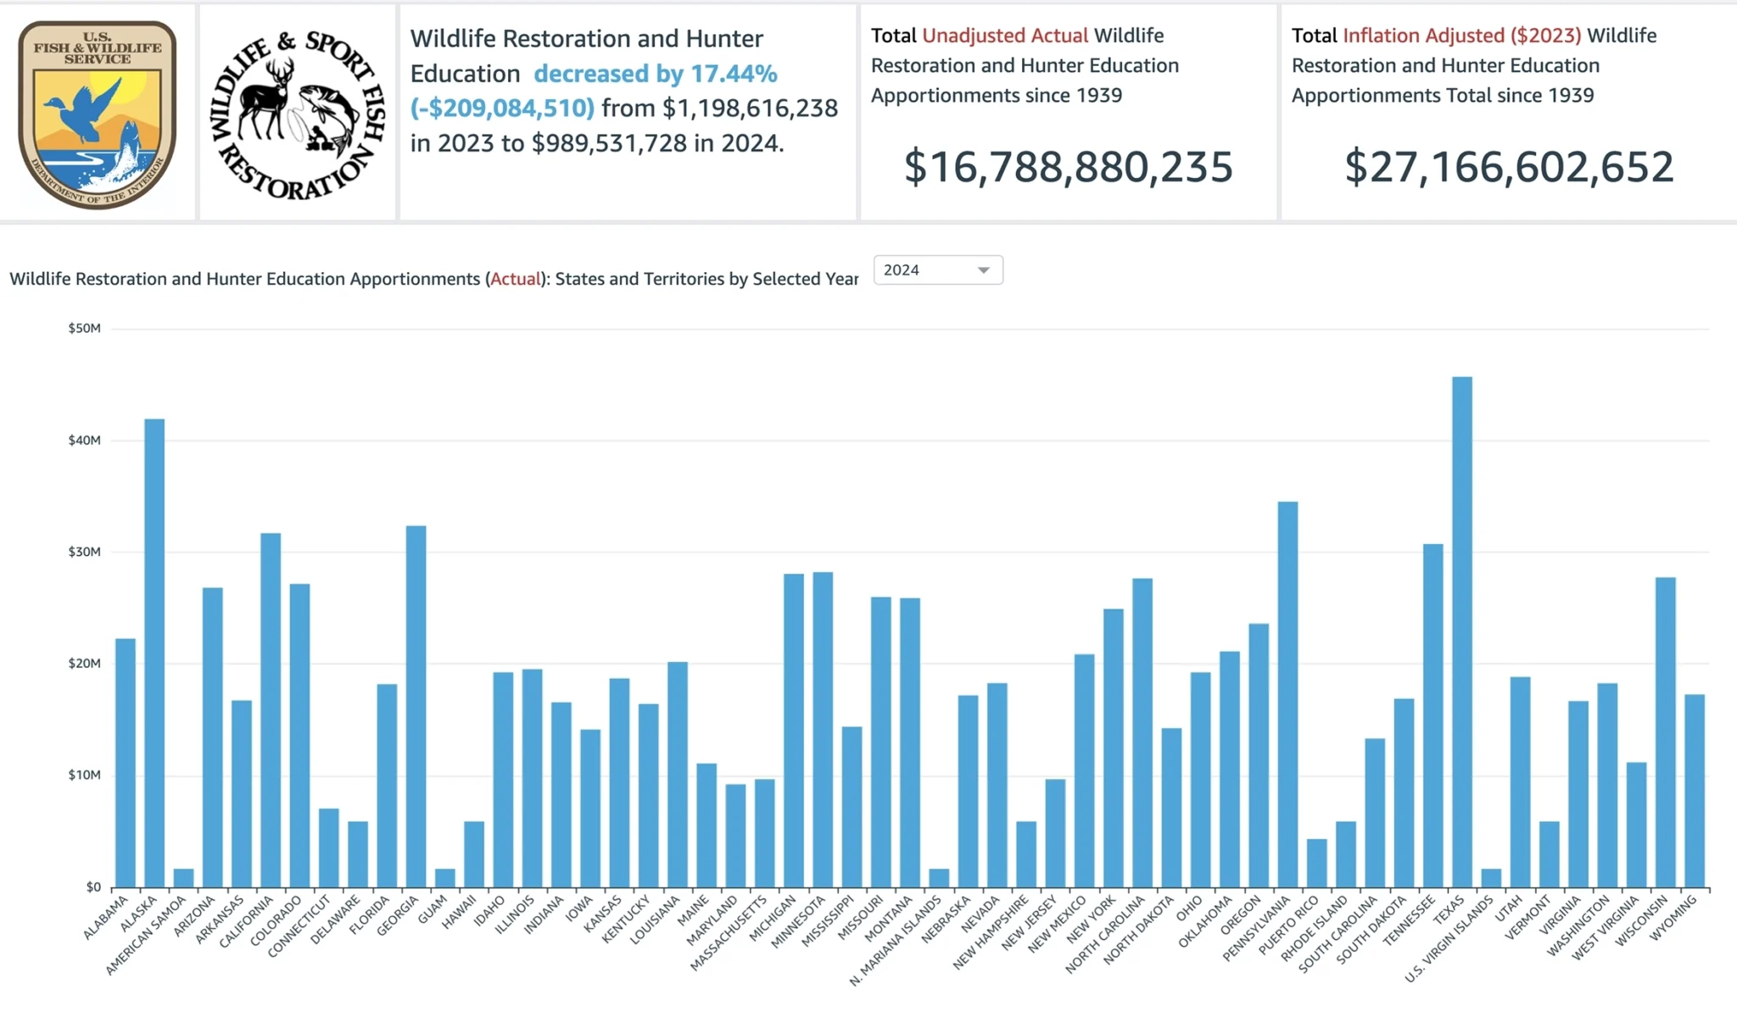Click the WYOMING axis label
The height and width of the screenshot is (1017, 1737).
1673,917
